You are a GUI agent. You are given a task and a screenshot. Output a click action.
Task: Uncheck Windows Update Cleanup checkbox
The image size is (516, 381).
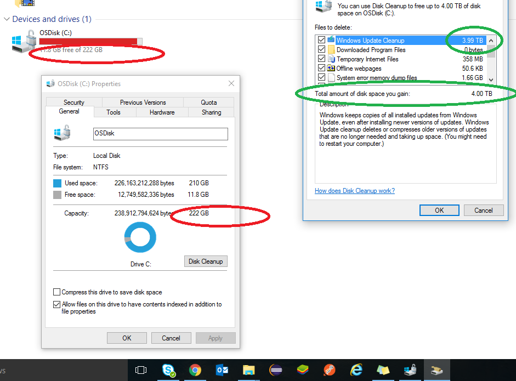321,40
